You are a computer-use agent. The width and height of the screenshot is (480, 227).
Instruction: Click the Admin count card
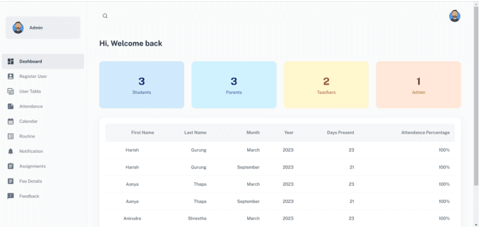tap(419, 85)
